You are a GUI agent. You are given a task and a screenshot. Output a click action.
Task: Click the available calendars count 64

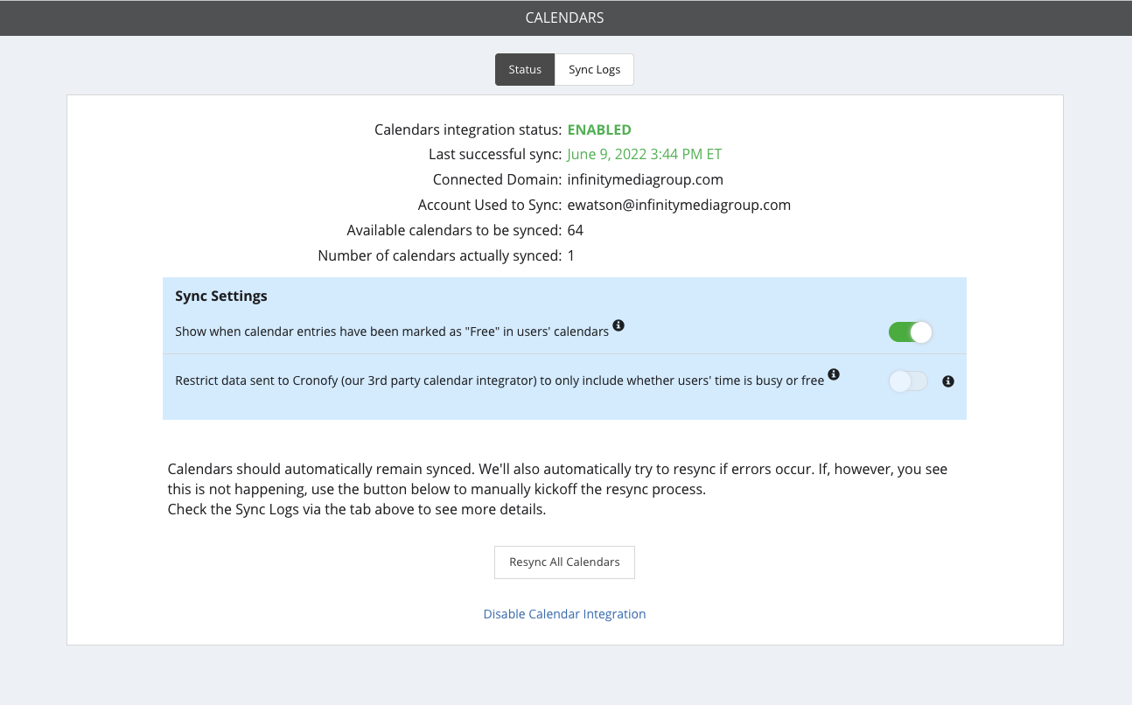pos(575,230)
